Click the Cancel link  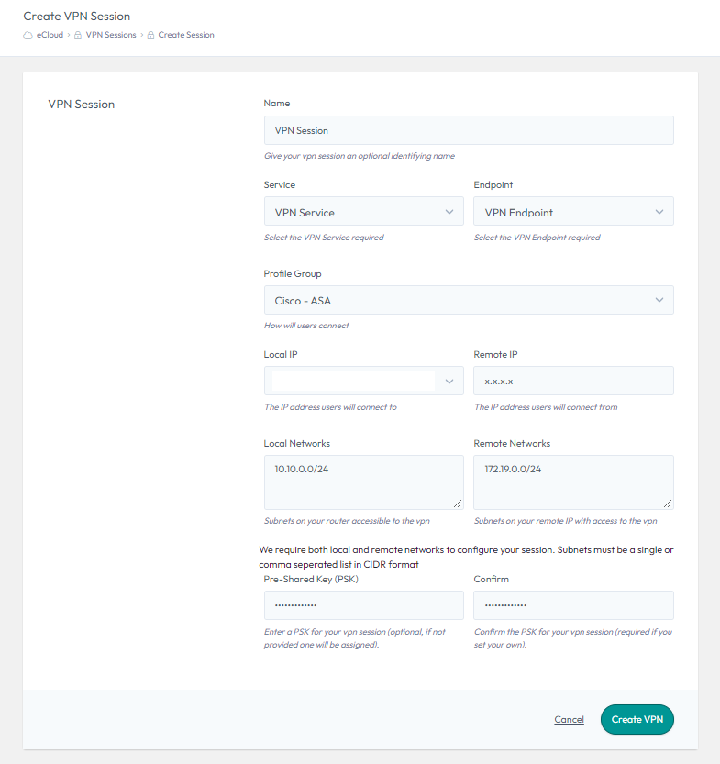pyautogui.click(x=569, y=720)
